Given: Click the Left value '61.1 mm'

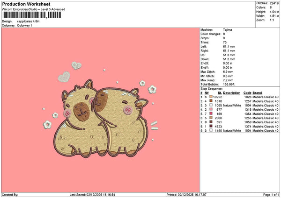Looking at the screenshot, I should [x=229, y=46].
